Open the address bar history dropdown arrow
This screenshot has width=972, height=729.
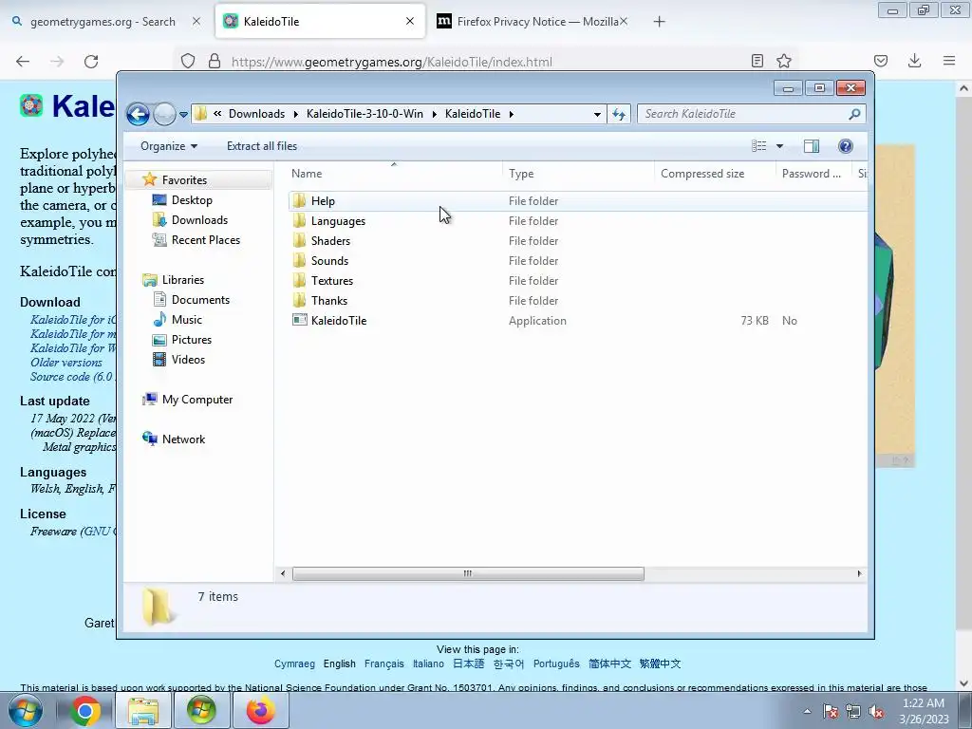[x=597, y=114]
